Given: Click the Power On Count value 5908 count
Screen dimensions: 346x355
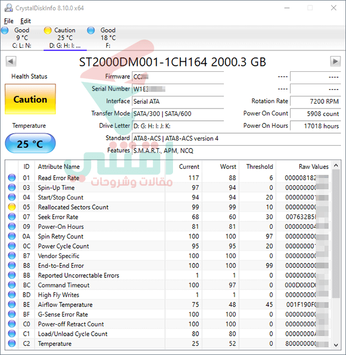Looking at the screenshot, I should [x=316, y=114].
